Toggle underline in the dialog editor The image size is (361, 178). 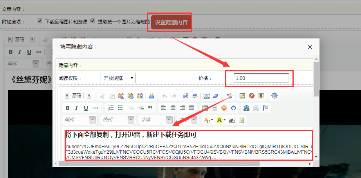85,108
